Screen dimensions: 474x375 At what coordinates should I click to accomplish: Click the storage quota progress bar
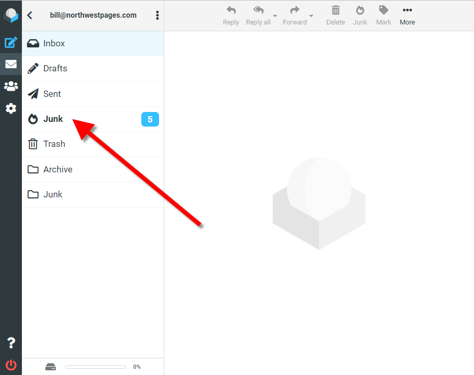pyautogui.click(x=95, y=367)
